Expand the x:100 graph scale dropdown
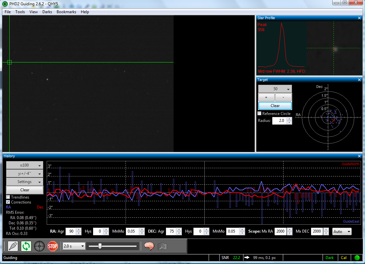The image size is (365, 264). pos(25,165)
